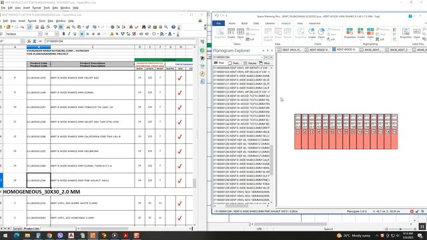Click Highlighting Properties icon in ribbon
The width and height of the screenshot is (427, 240).
(350, 33)
